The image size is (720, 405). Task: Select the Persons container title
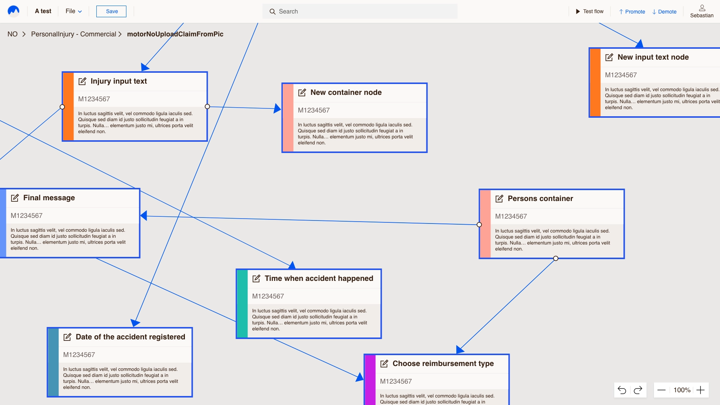[540, 199]
